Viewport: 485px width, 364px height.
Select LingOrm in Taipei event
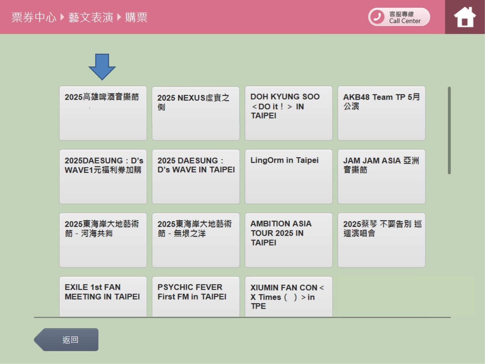[x=289, y=177]
